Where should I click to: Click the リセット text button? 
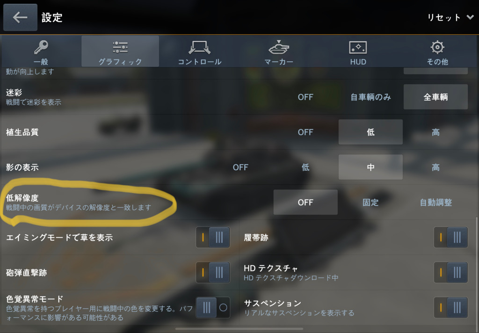tap(443, 17)
